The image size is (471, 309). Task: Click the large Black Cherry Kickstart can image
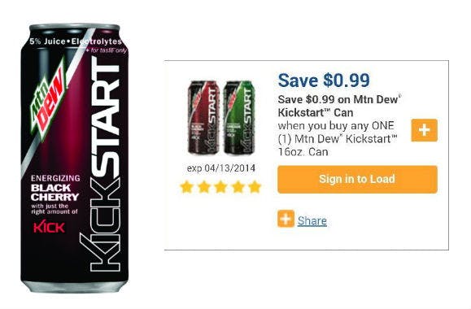pos(75,159)
